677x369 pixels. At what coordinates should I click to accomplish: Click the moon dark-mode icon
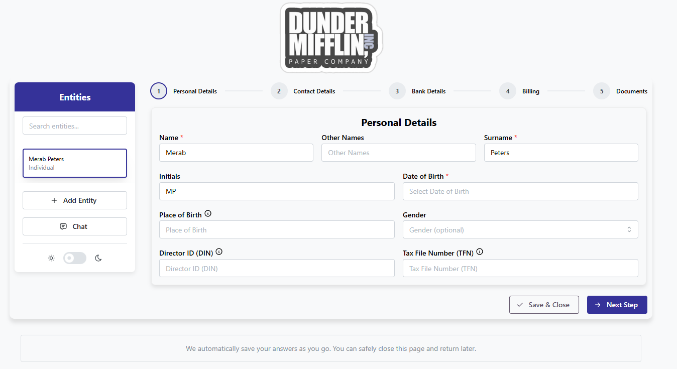pyautogui.click(x=98, y=258)
